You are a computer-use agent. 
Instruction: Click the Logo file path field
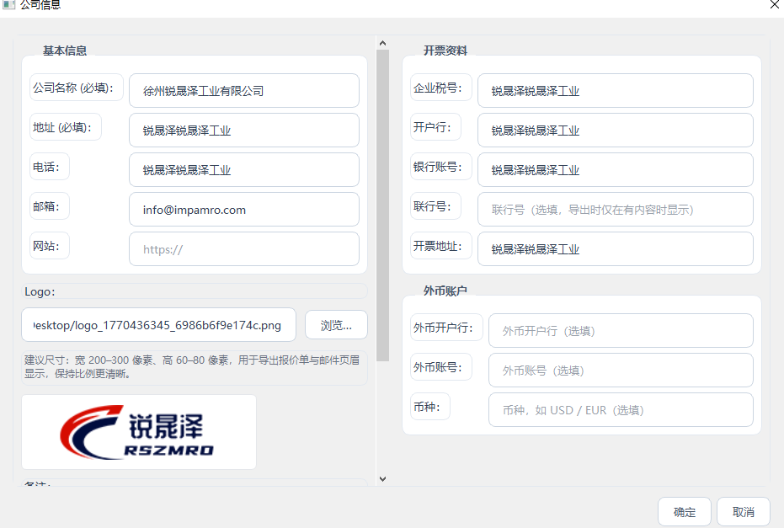click(158, 324)
